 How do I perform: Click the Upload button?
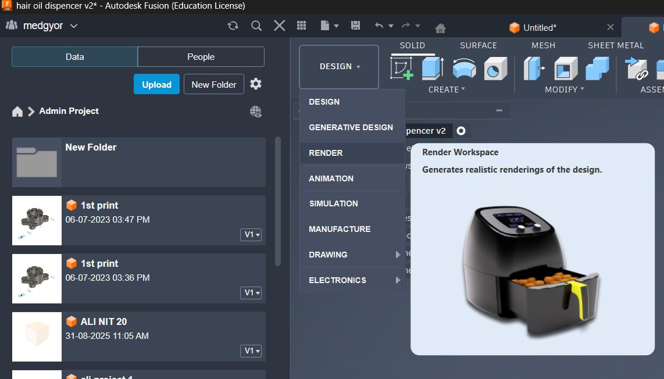coord(156,84)
